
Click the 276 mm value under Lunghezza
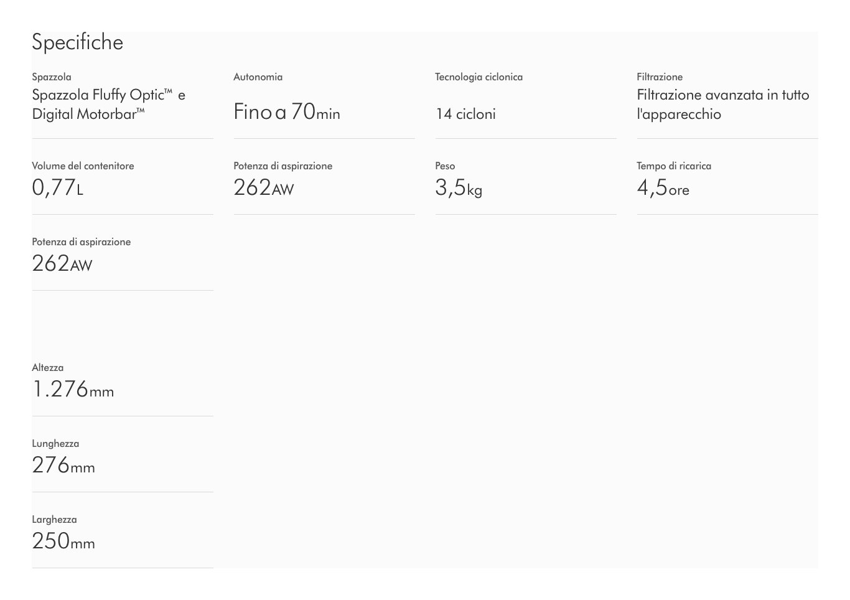pyautogui.click(x=63, y=466)
